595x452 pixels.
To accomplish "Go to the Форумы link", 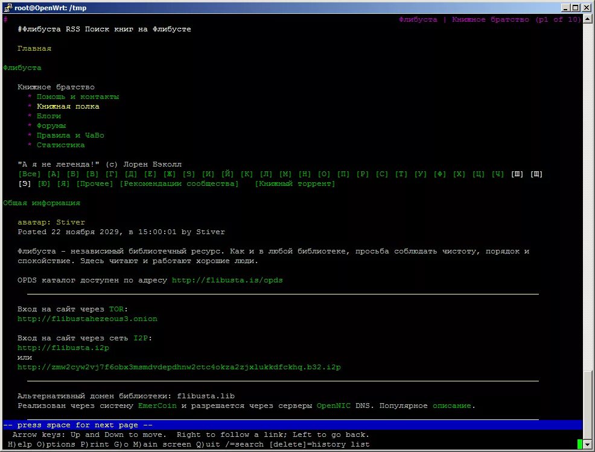I will [51, 126].
